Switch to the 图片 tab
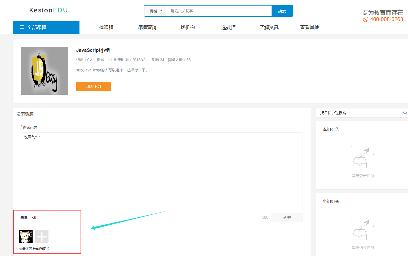Viewport: 408px width, 256px height. pyautogui.click(x=35, y=217)
